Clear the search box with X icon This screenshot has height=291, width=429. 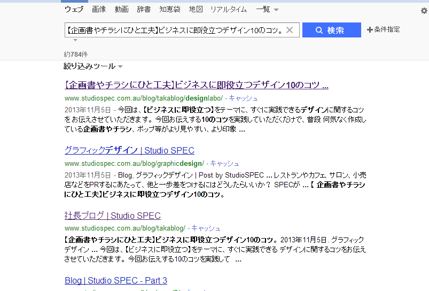(290, 30)
